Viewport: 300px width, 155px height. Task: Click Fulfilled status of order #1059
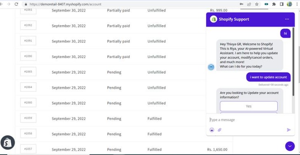coord(154,118)
